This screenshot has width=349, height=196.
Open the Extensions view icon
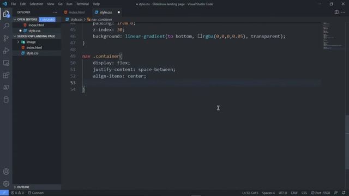[6, 75]
